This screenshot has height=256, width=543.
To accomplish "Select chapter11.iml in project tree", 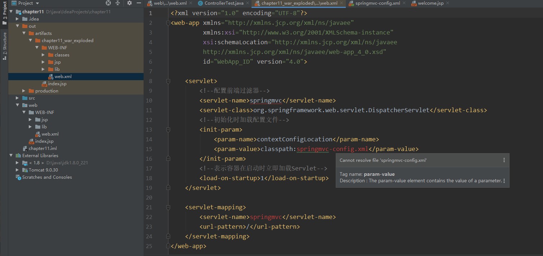I will pyautogui.click(x=76, y=148).
